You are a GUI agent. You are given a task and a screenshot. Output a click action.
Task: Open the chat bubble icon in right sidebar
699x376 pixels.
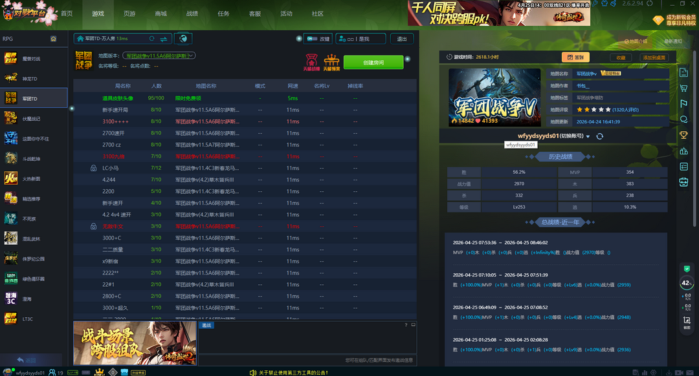coord(683,119)
